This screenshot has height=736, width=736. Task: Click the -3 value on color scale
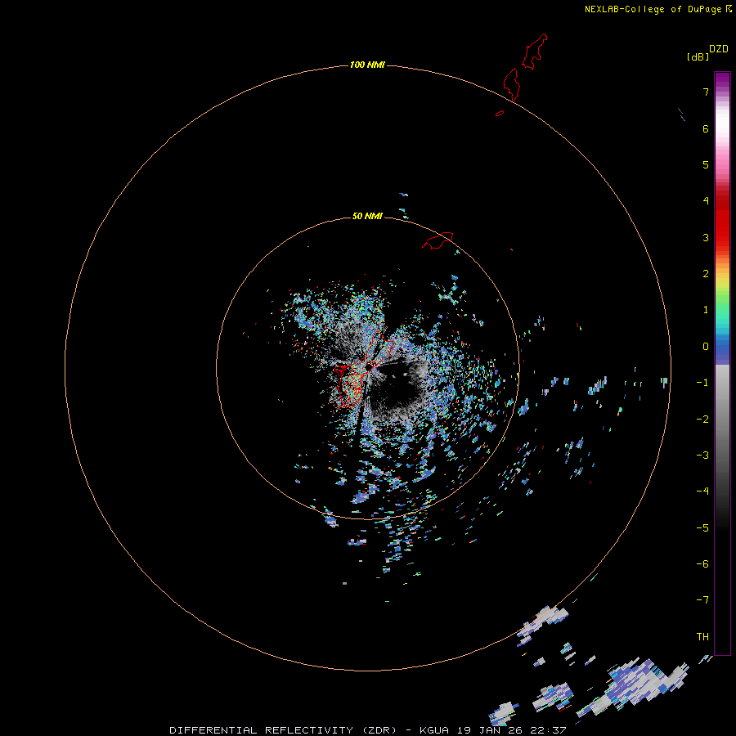(702, 456)
